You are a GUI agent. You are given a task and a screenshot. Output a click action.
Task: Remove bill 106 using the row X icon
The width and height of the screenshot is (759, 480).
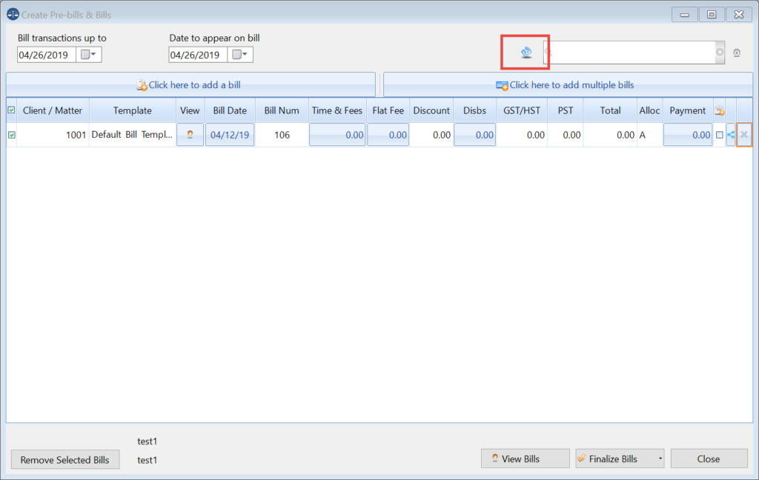pyautogui.click(x=744, y=135)
